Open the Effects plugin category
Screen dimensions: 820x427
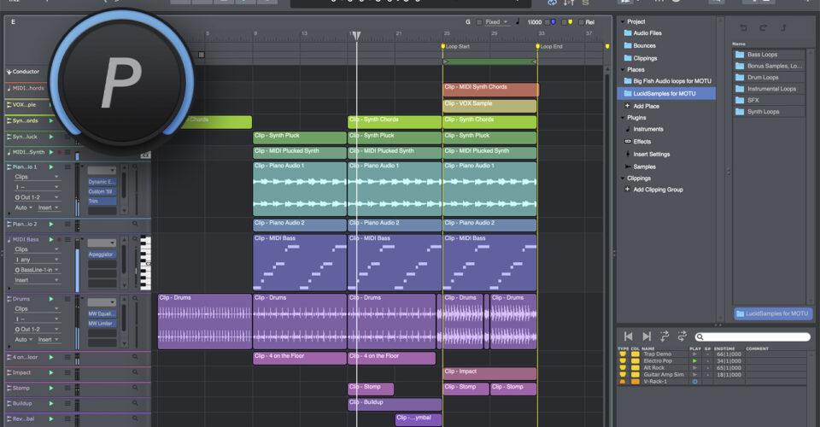click(x=642, y=141)
